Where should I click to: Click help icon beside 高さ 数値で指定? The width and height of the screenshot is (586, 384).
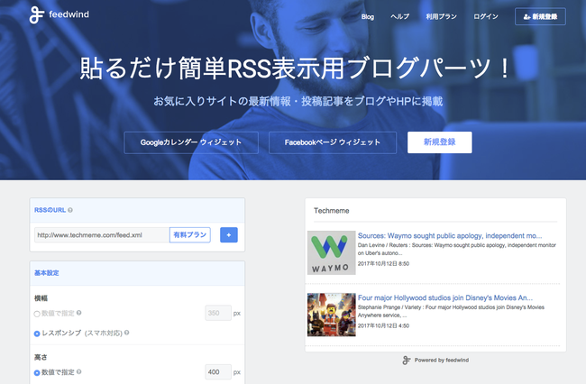pyautogui.click(x=78, y=372)
